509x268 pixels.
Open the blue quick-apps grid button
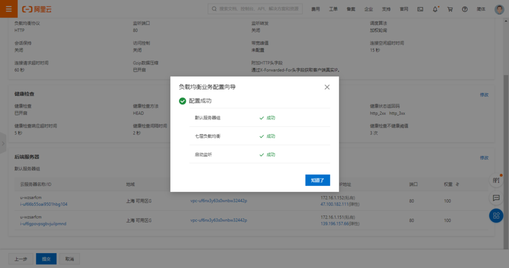pos(496,215)
